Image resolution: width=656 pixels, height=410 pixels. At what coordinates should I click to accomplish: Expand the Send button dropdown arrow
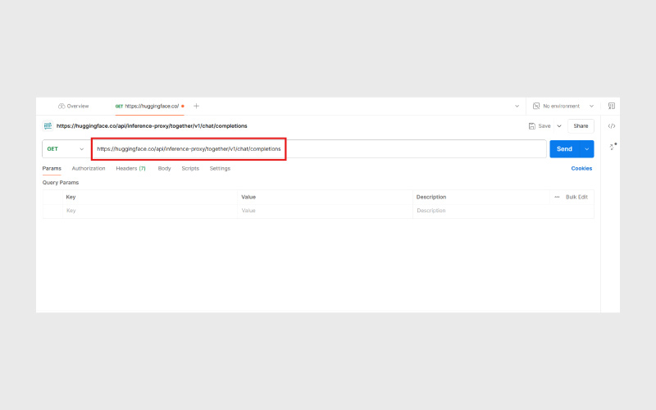pos(587,148)
